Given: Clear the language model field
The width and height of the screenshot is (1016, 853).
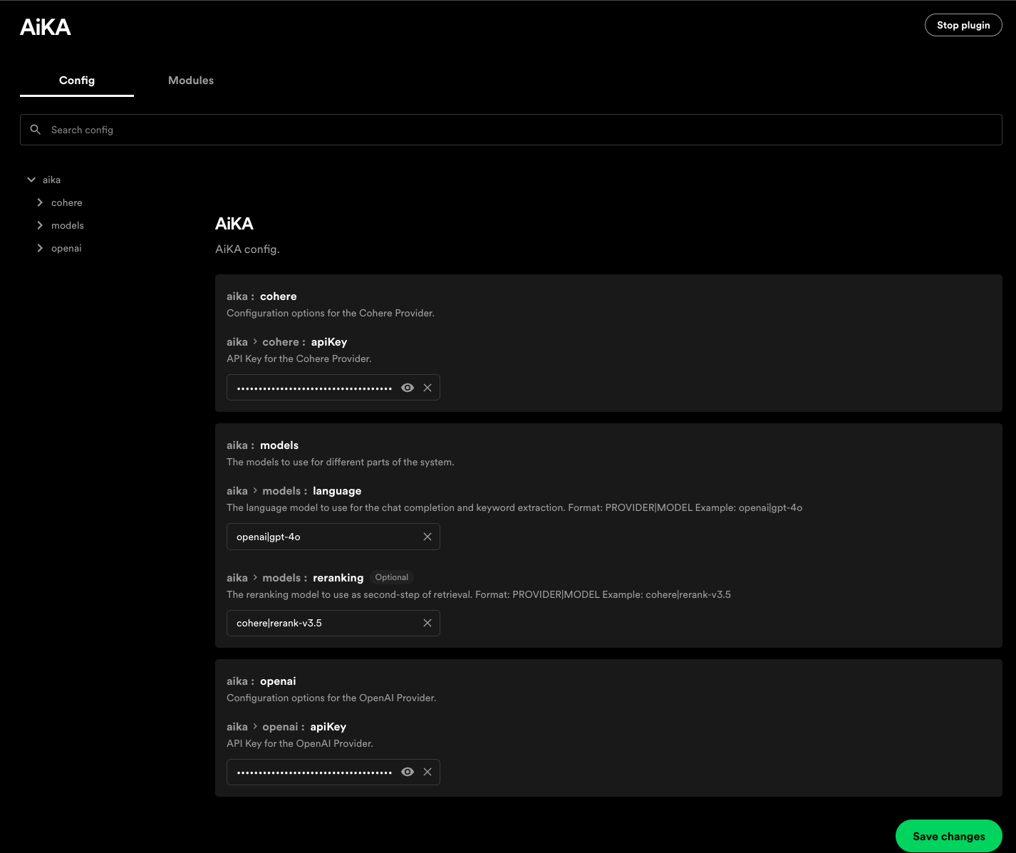Looking at the screenshot, I should tap(427, 537).
